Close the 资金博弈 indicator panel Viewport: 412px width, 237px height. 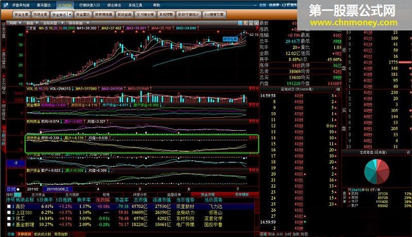pos(257,105)
